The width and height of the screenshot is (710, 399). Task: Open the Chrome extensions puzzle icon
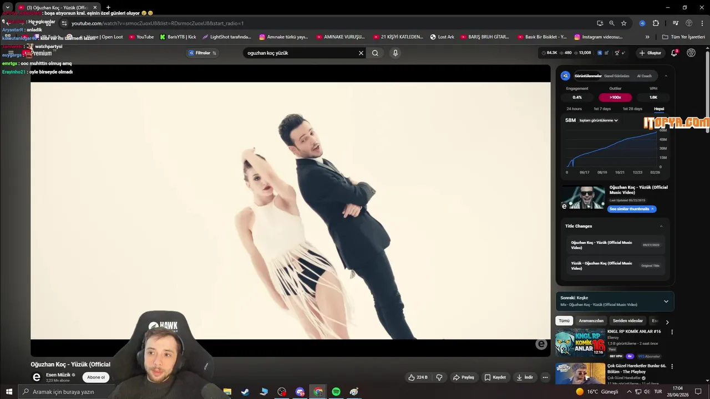click(656, 23)
